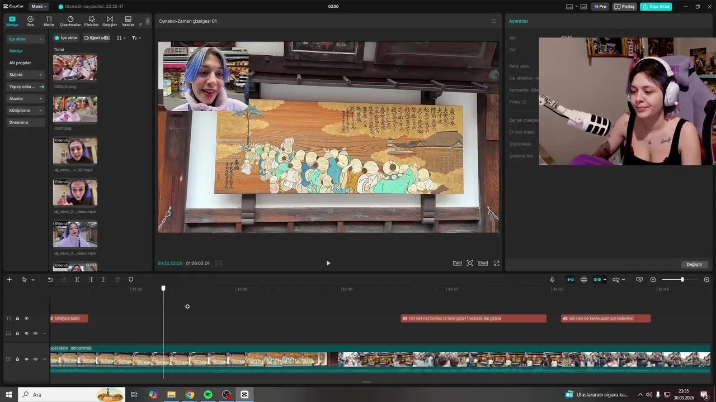Open the pointer tool dropdown arrow
716x402 pixels.
pos(33,280)
